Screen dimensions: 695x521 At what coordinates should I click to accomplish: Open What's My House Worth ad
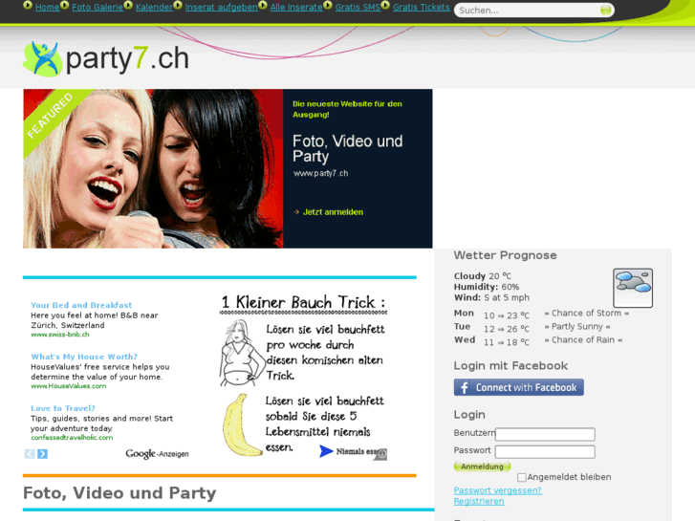click(84, 357)
